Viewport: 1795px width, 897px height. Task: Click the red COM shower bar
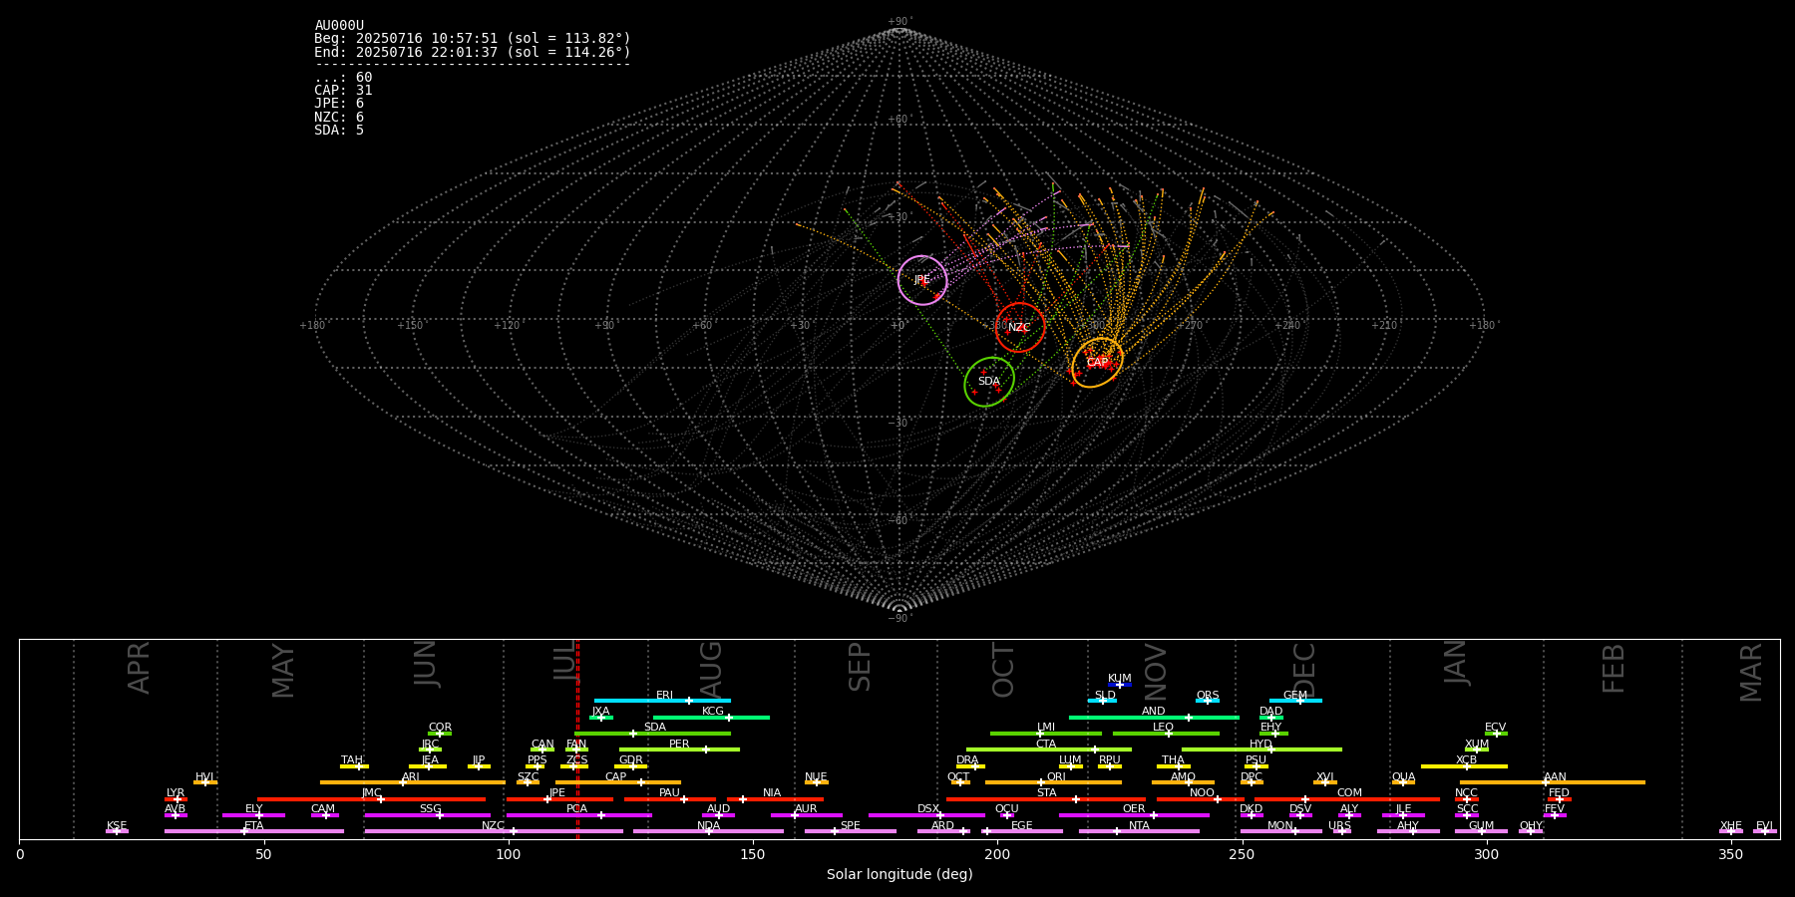[x=1346, y=798]
